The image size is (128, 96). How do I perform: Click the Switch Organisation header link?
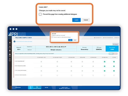pos(108,38)
